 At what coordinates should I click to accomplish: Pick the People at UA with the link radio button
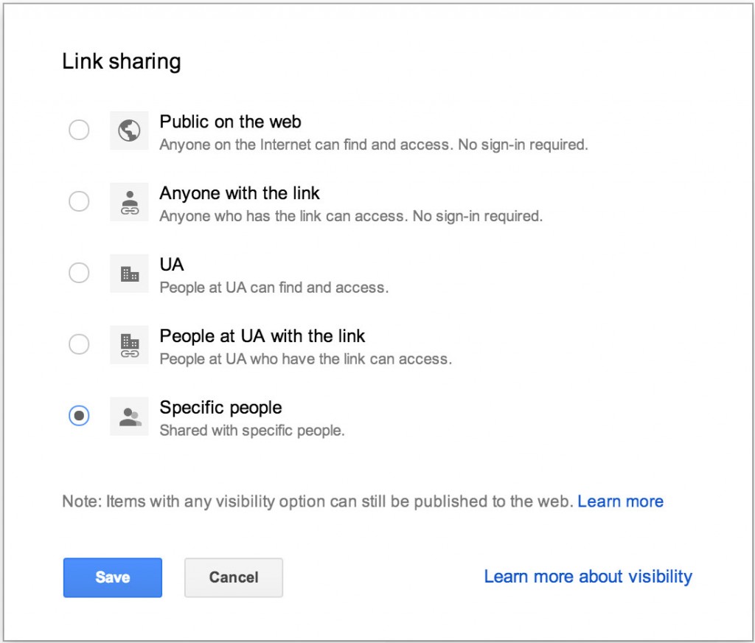coord(79,344)
